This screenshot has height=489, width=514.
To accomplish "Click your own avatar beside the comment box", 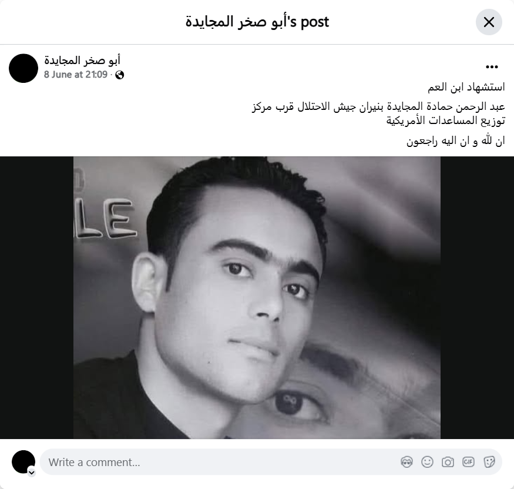I will pyautogui.click(x=23, y=462).
